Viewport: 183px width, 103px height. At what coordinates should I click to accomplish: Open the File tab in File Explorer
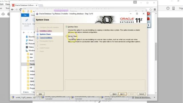[25, 15]
